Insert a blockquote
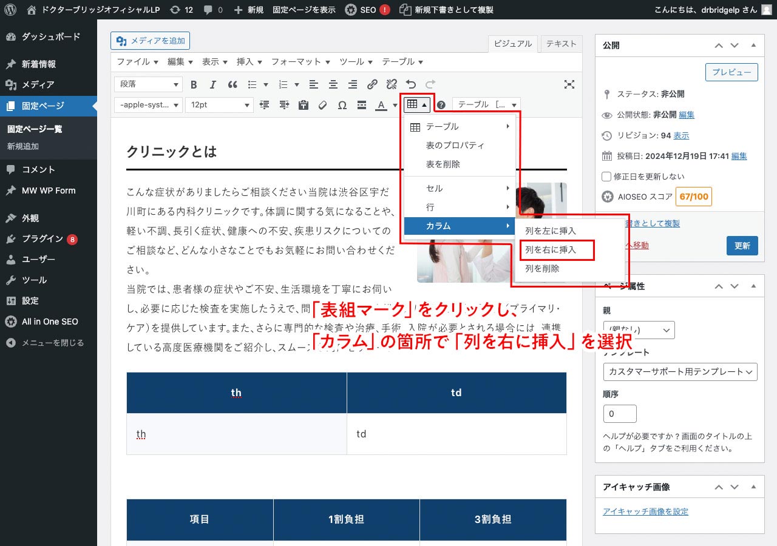Viewport: 777px width, 546px height. [232, 85]
